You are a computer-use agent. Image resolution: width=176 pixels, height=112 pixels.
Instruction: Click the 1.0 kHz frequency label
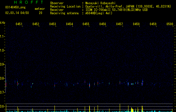[2, 50]
